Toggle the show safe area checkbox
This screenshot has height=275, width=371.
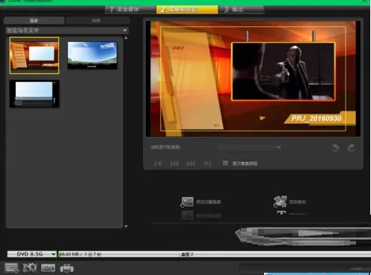(225, 164)
